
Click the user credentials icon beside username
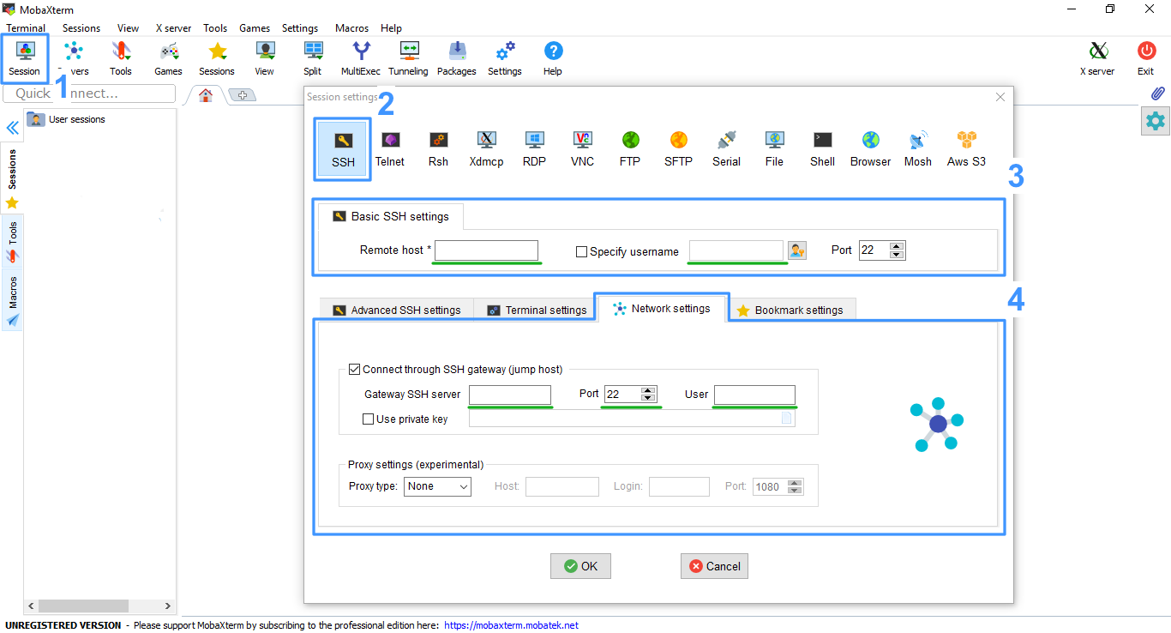[x=797, y=250]
